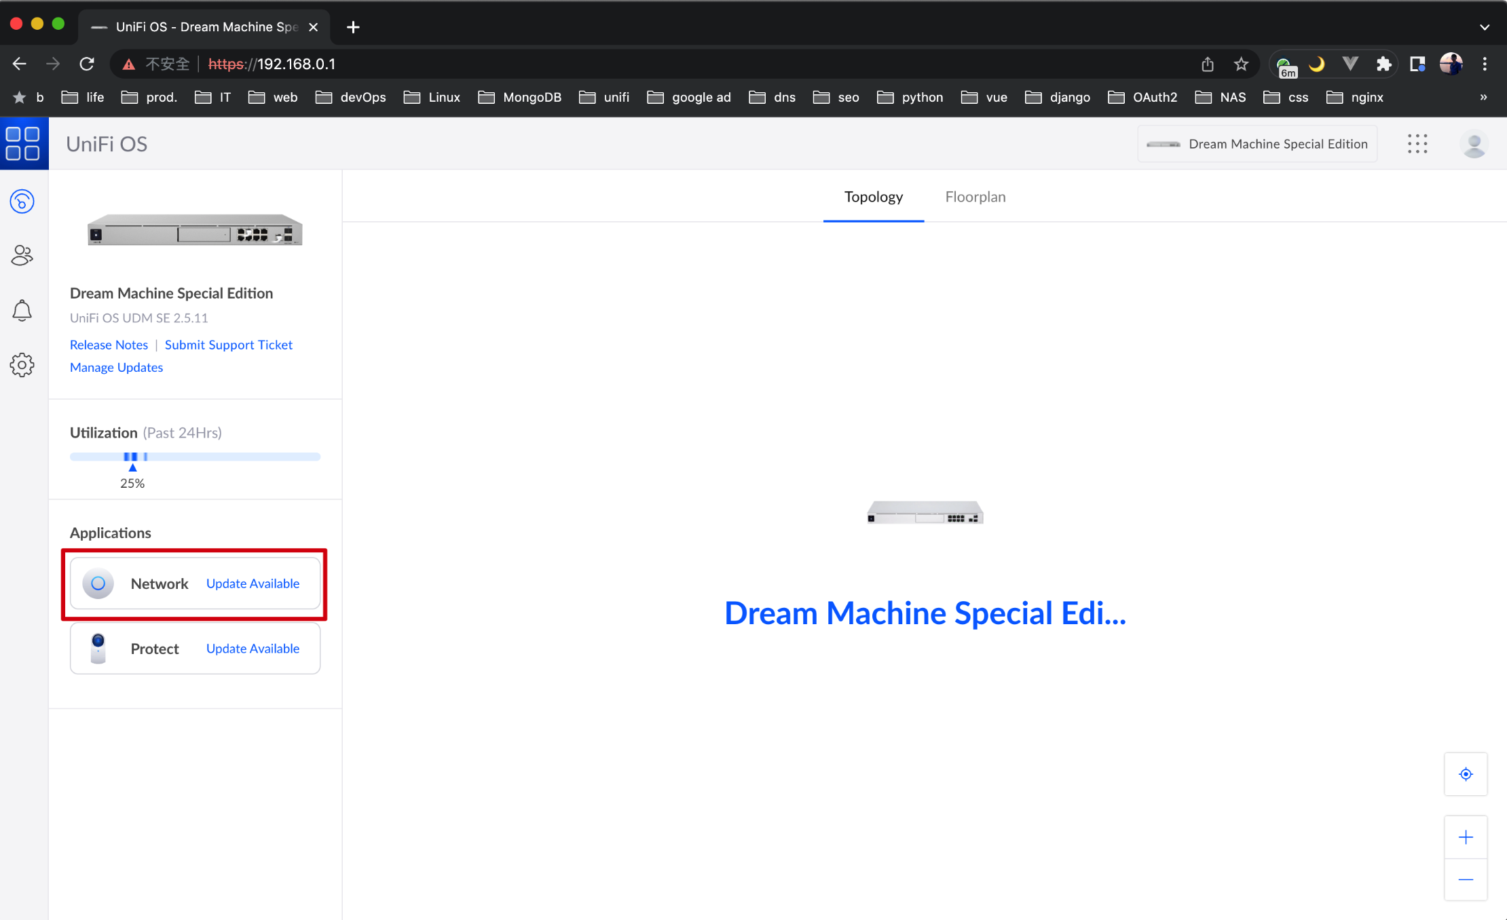Open the user profile avatar menu
This screenshot has width=1507, height=920.
[x=1474, y=144]
